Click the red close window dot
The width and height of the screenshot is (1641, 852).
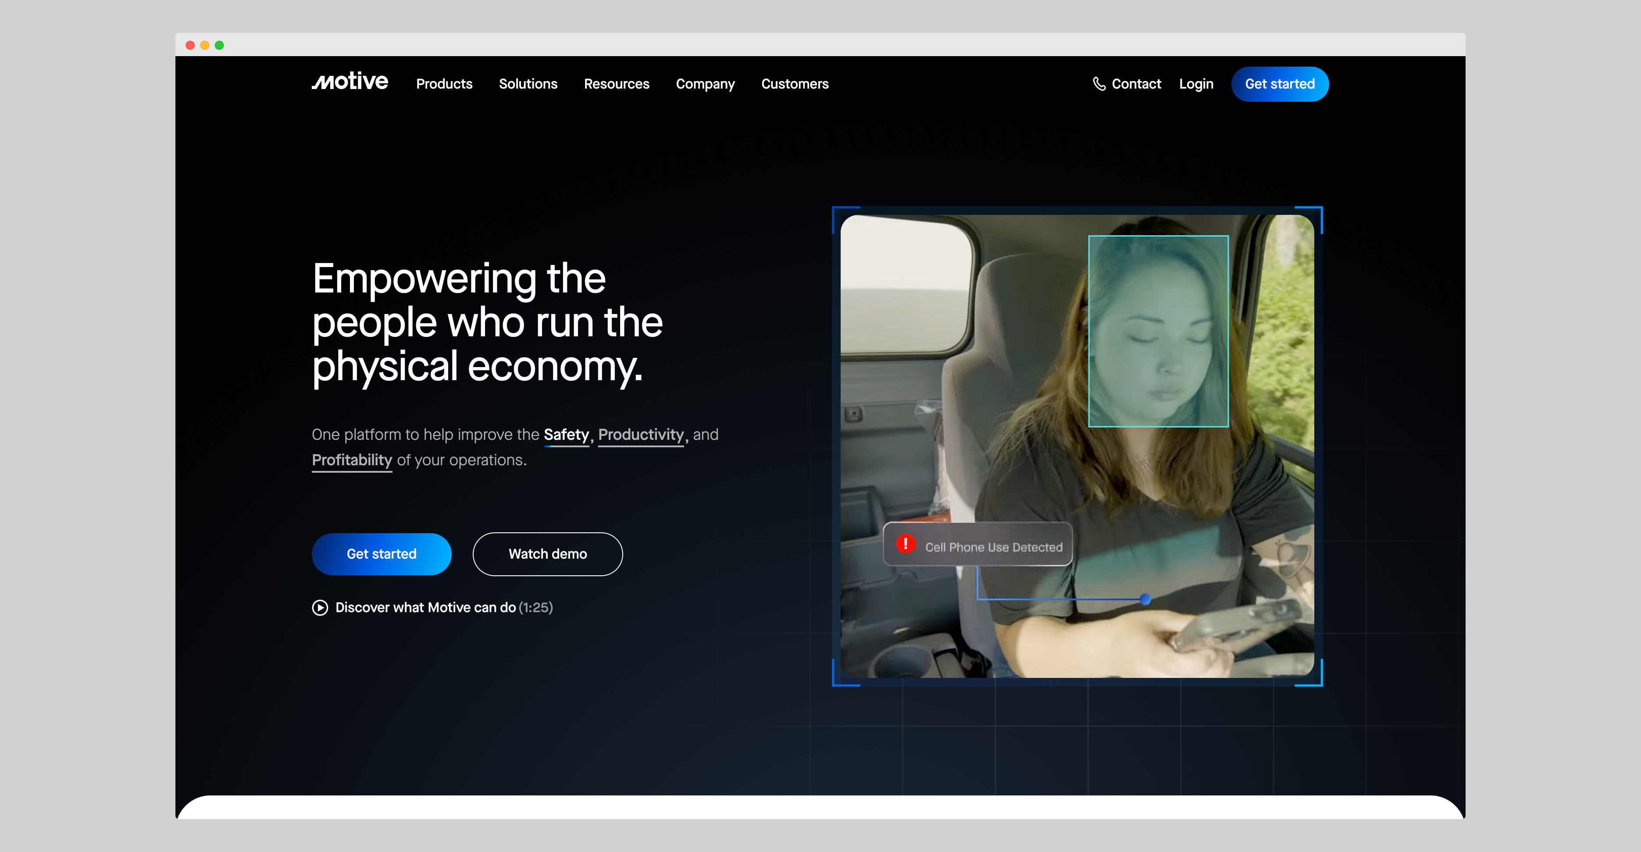coord(190,45)
